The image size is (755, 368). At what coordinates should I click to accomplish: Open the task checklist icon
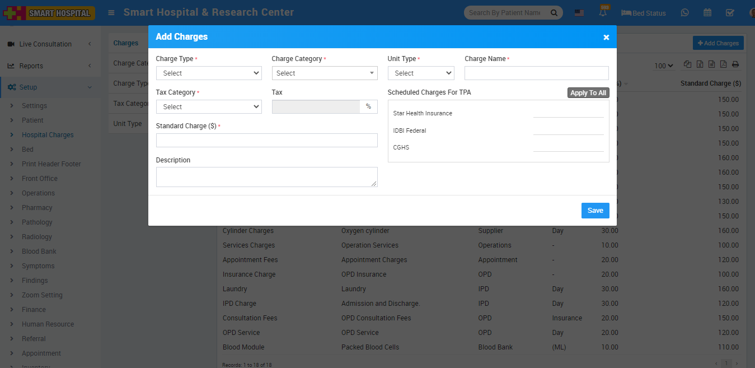tap(730, 13)
